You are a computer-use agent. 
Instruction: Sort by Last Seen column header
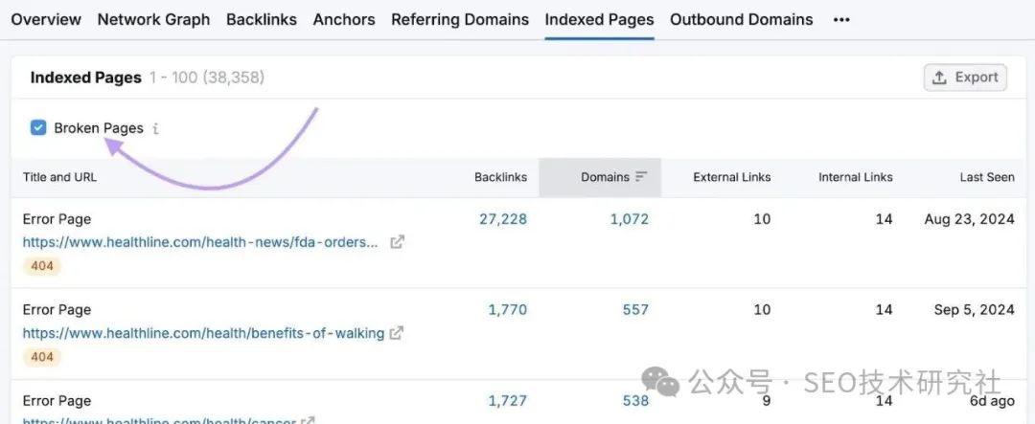(x=987, y=177)
